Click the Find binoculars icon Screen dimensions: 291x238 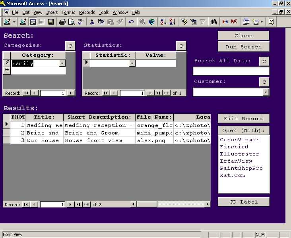[x=213, y=22]
